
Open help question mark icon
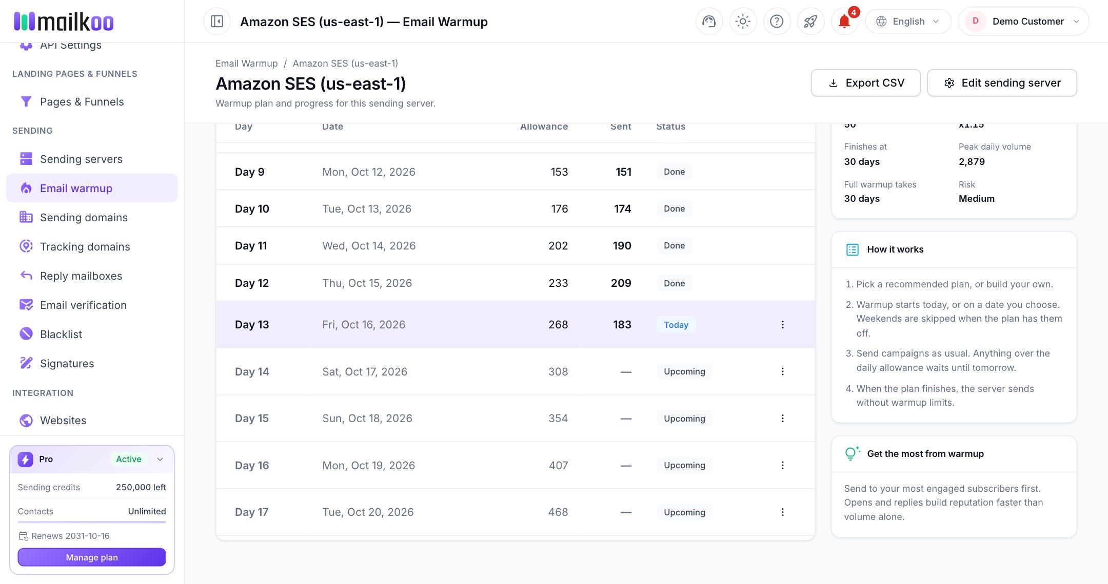pos(777,22)
